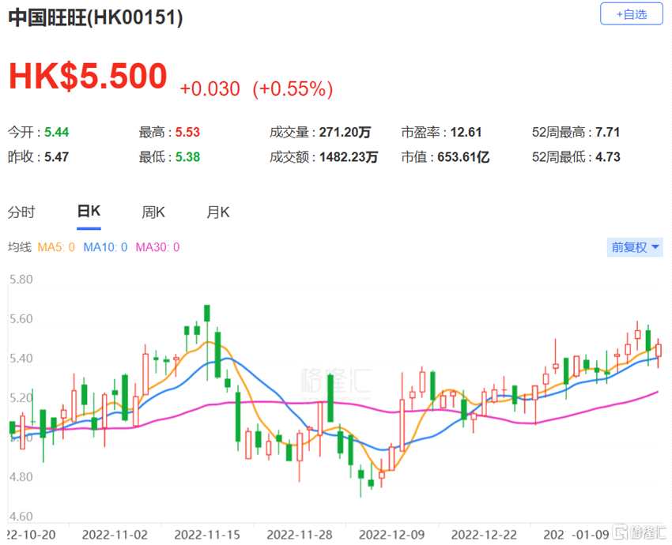This screenshot has height=545, width=672.
Task: Click the 4.80 price axis label
Action: tap(21, 476)
